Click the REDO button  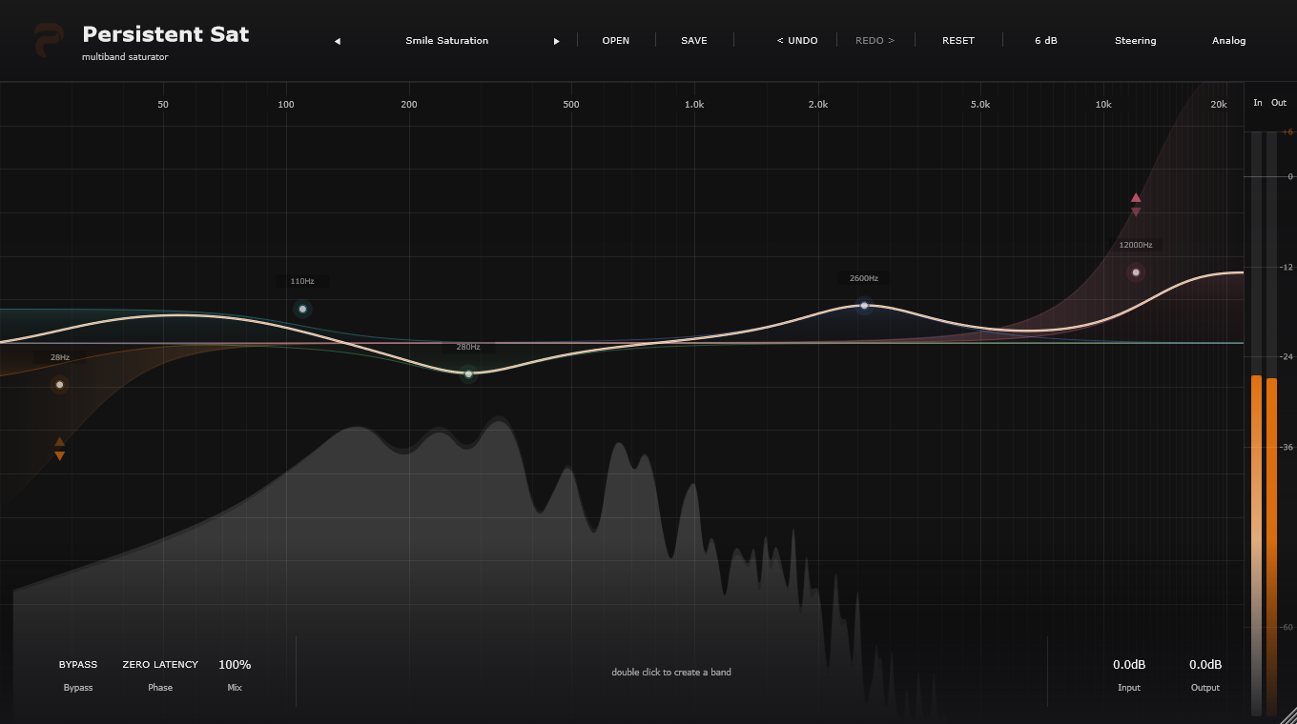[x=875, y=41]
